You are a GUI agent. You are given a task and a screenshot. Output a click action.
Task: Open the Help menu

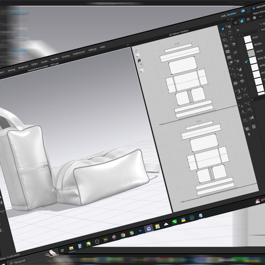pos(102,47)
